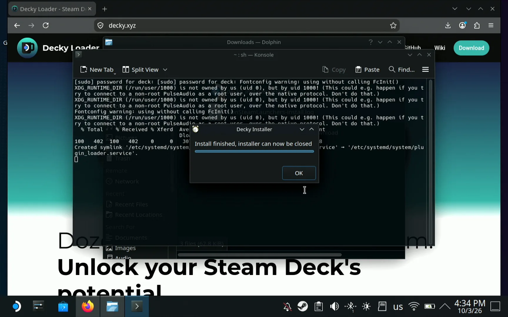
Task: Switch to Konsole in the taskbar
Action: 137,306
